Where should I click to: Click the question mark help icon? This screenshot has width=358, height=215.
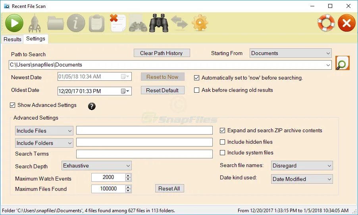pyautogui.click(x=92, y=106)
